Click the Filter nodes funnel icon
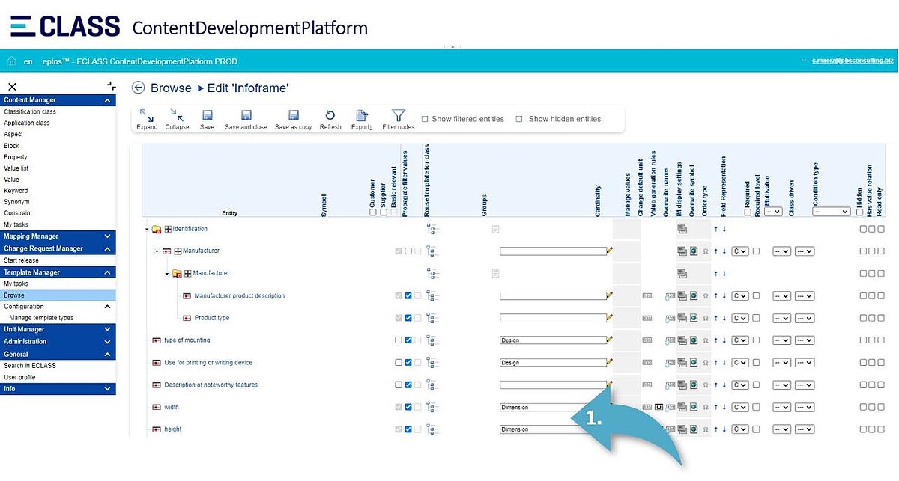The height and width of the screenshot is (481, 899). tap(399, 116)
